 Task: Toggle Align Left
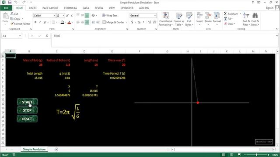[x=78, y=22]
